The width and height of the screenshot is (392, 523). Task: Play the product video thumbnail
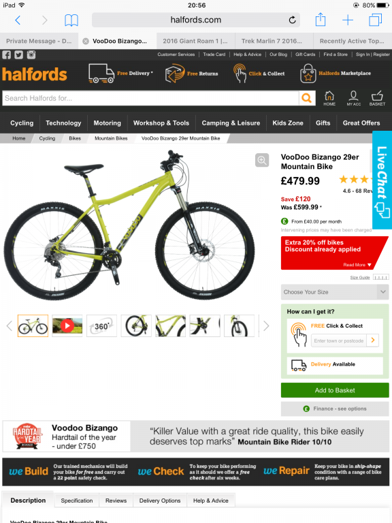click(67, 326)
